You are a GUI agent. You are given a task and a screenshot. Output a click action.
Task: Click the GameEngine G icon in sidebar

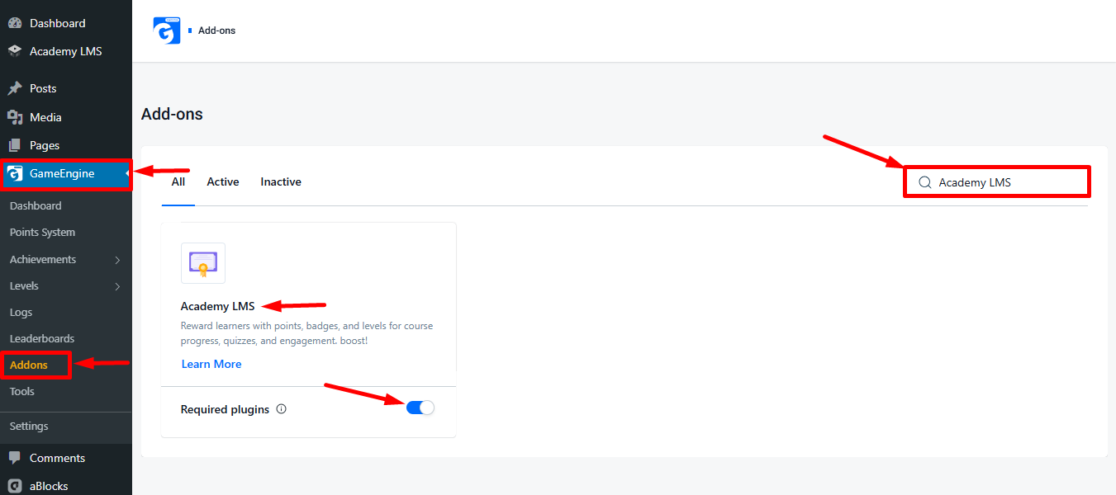point(15,173)
